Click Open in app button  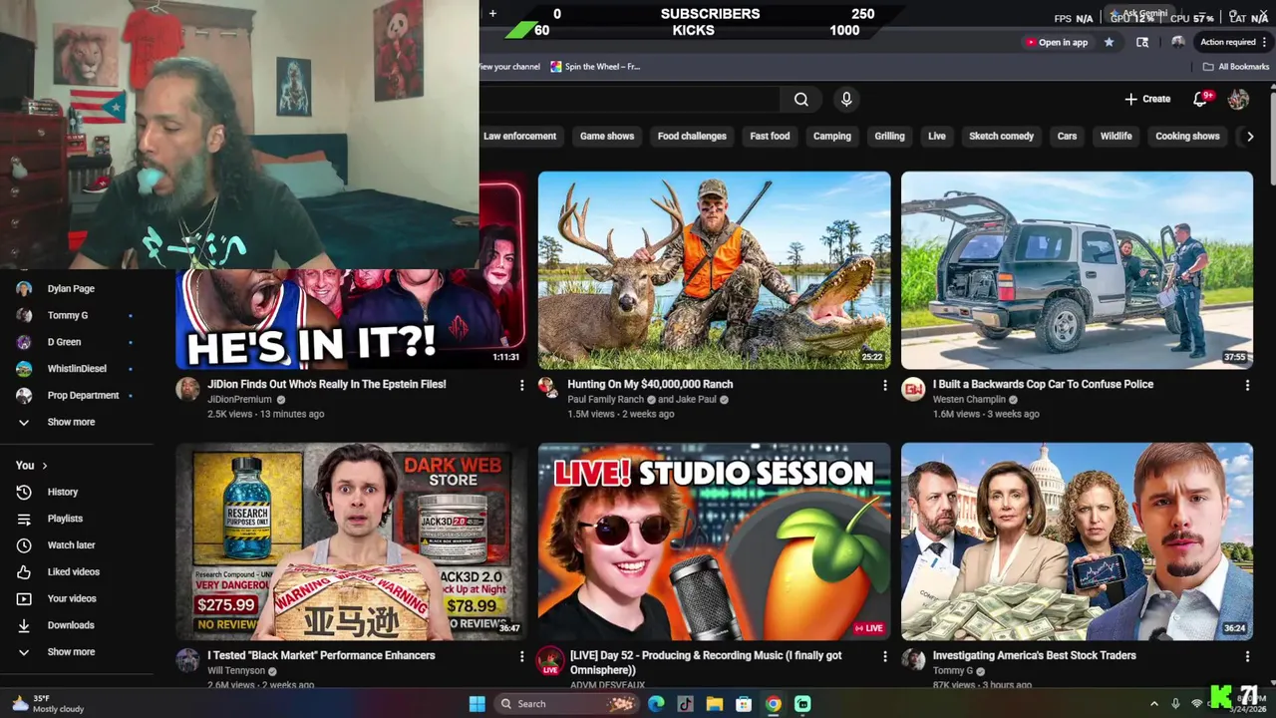1057,42
